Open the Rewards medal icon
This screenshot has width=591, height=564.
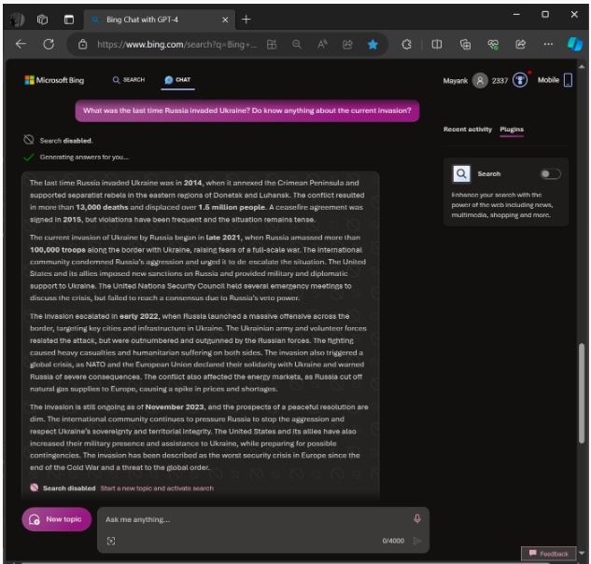click(x=520, y=80)
